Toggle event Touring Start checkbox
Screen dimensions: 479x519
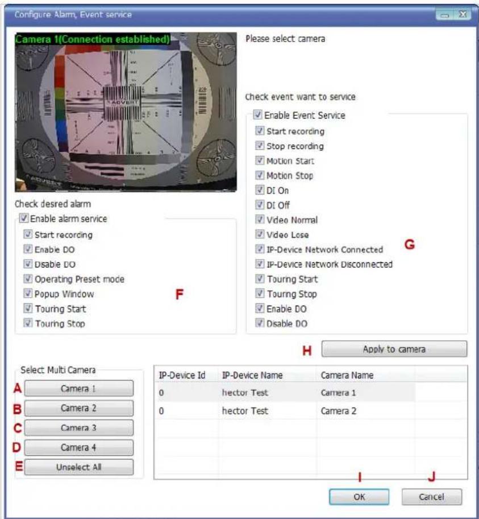[260, 279]
